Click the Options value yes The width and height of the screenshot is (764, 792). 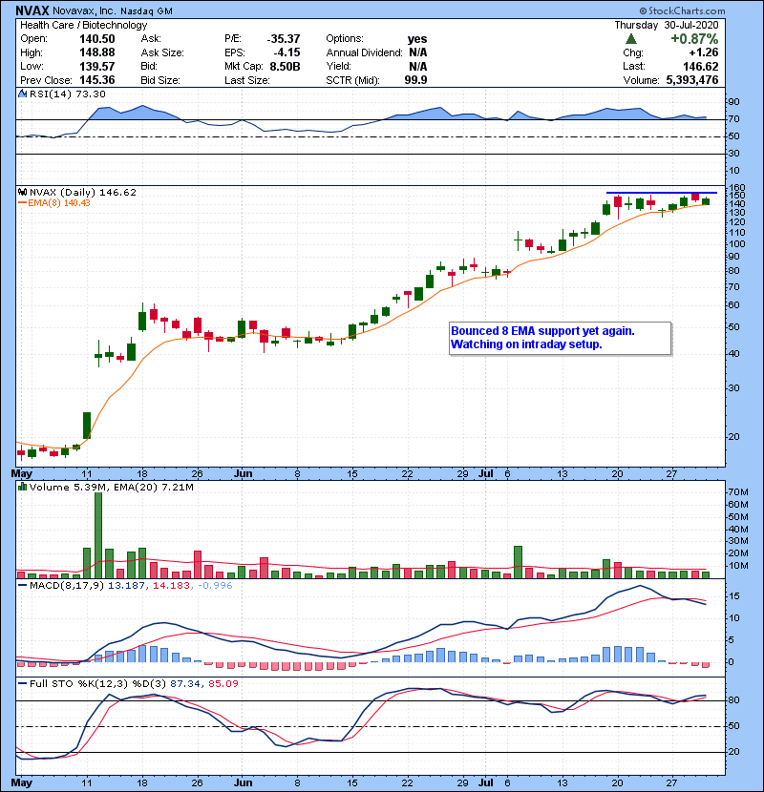pyautogui.click(x=417, y=39)
